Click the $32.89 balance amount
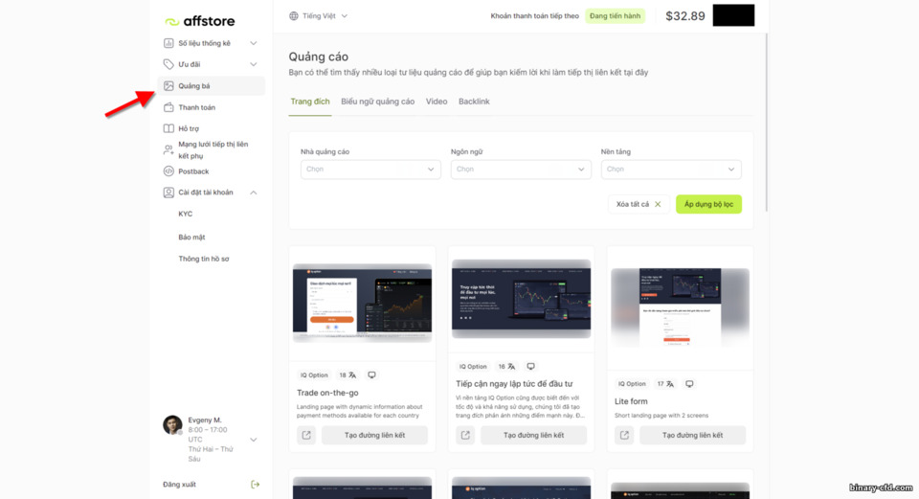This screenshot has width=919, height=499. point(685,16)
